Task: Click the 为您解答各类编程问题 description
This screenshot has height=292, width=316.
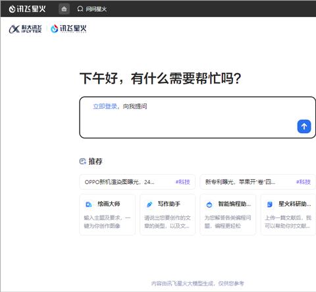Action: pos(228,221)
